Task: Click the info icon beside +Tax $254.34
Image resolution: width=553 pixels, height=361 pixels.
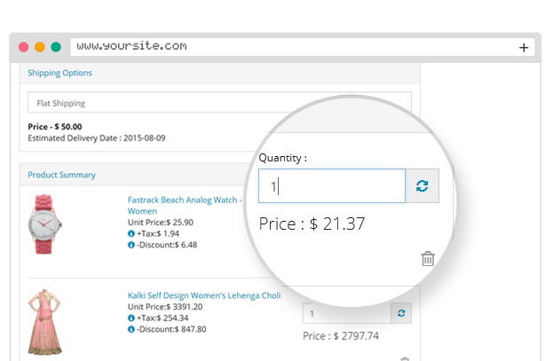Action: 131,318
